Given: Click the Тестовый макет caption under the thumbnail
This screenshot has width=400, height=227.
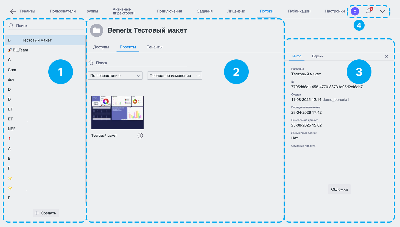Looking at the screenshot, I should point(104,136).
